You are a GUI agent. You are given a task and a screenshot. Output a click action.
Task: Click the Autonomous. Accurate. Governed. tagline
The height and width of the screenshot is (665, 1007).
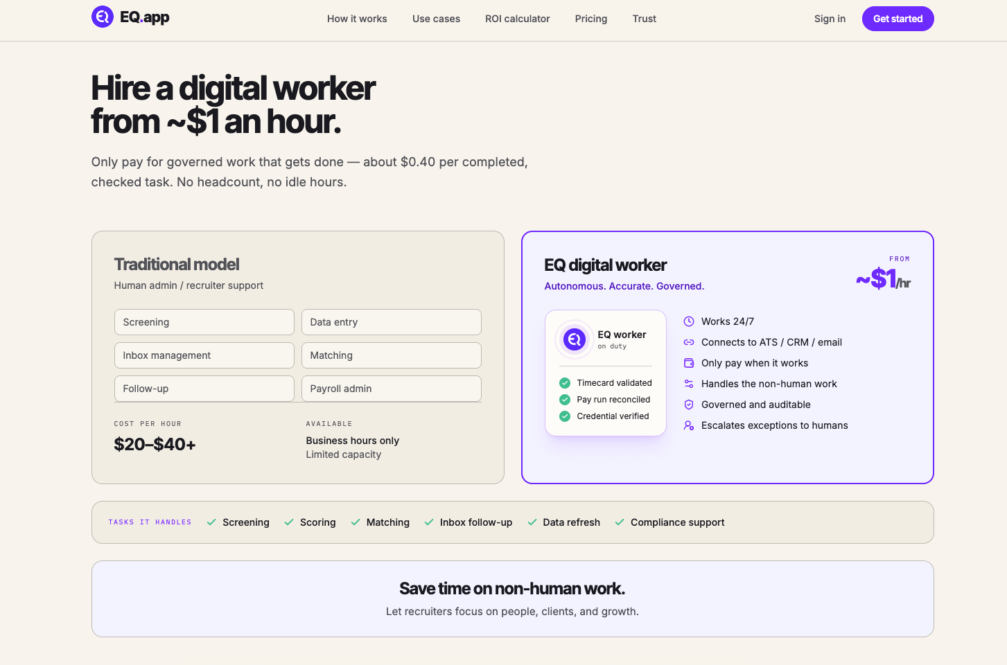(x=624, y=286)
